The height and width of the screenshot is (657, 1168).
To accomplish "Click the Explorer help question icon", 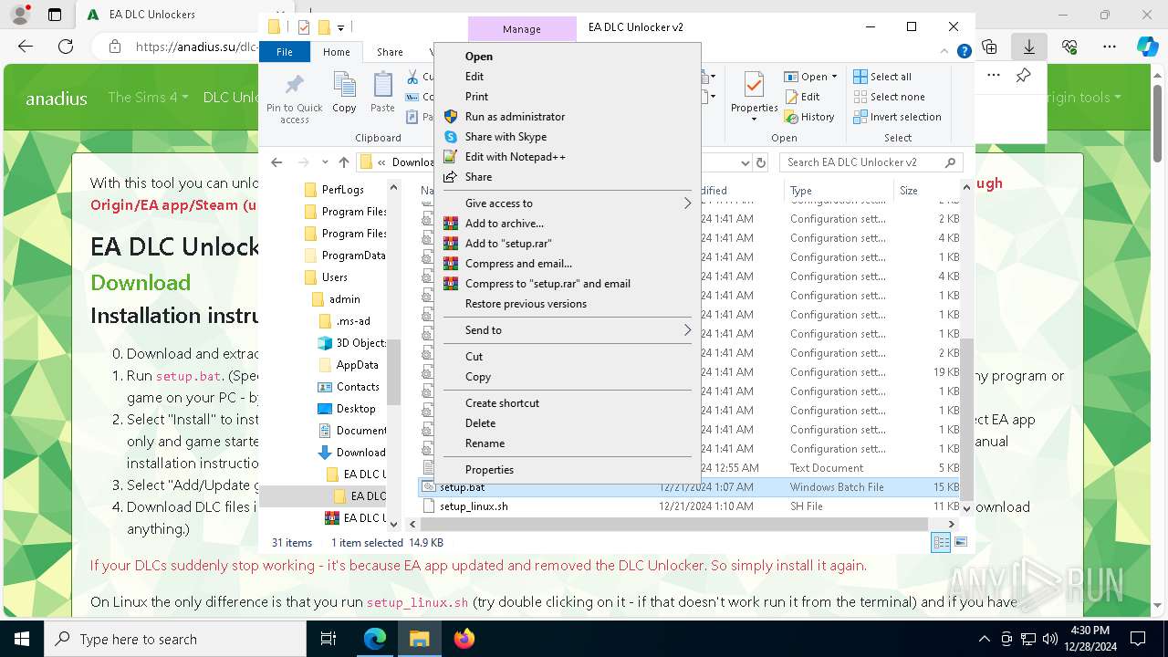I will 964,52.
